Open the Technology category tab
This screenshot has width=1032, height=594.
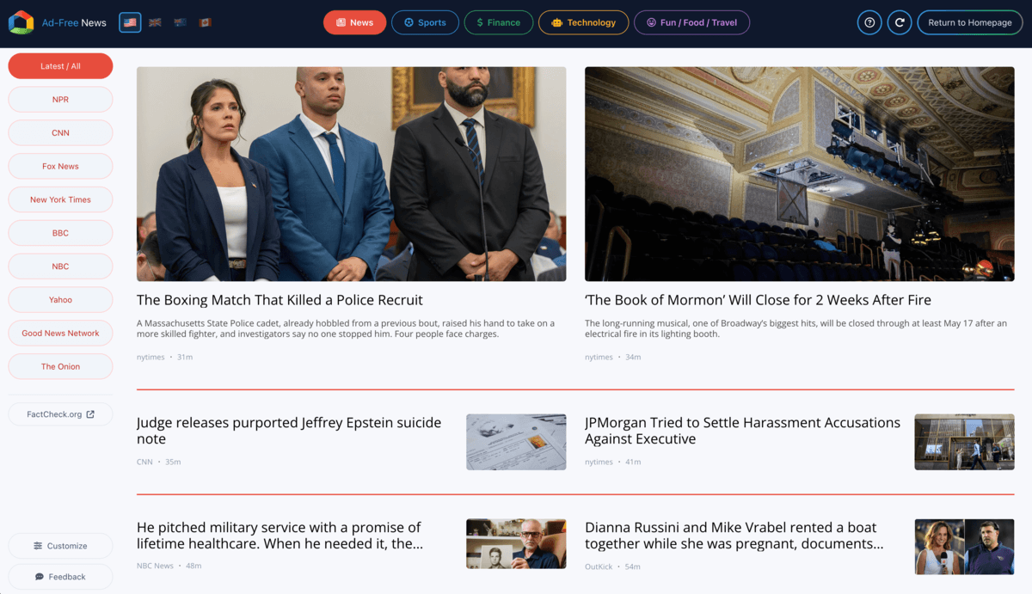tap(583, 22)
